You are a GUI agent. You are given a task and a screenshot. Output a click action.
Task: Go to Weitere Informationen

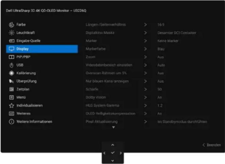[x=42, y=122]
